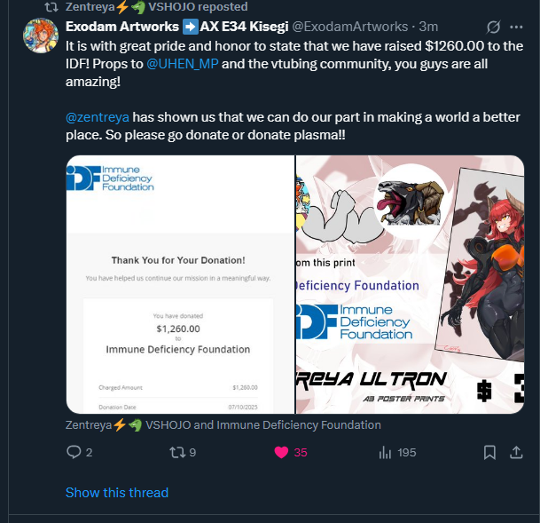540x523 pixels.
Task: Click the reply speech bubble icon
Action: point(74,452)
